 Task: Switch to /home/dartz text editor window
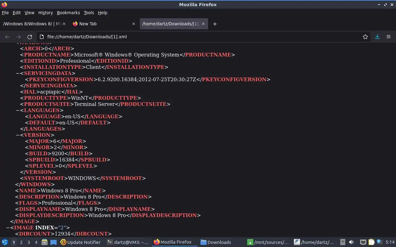tap(314, 242)
